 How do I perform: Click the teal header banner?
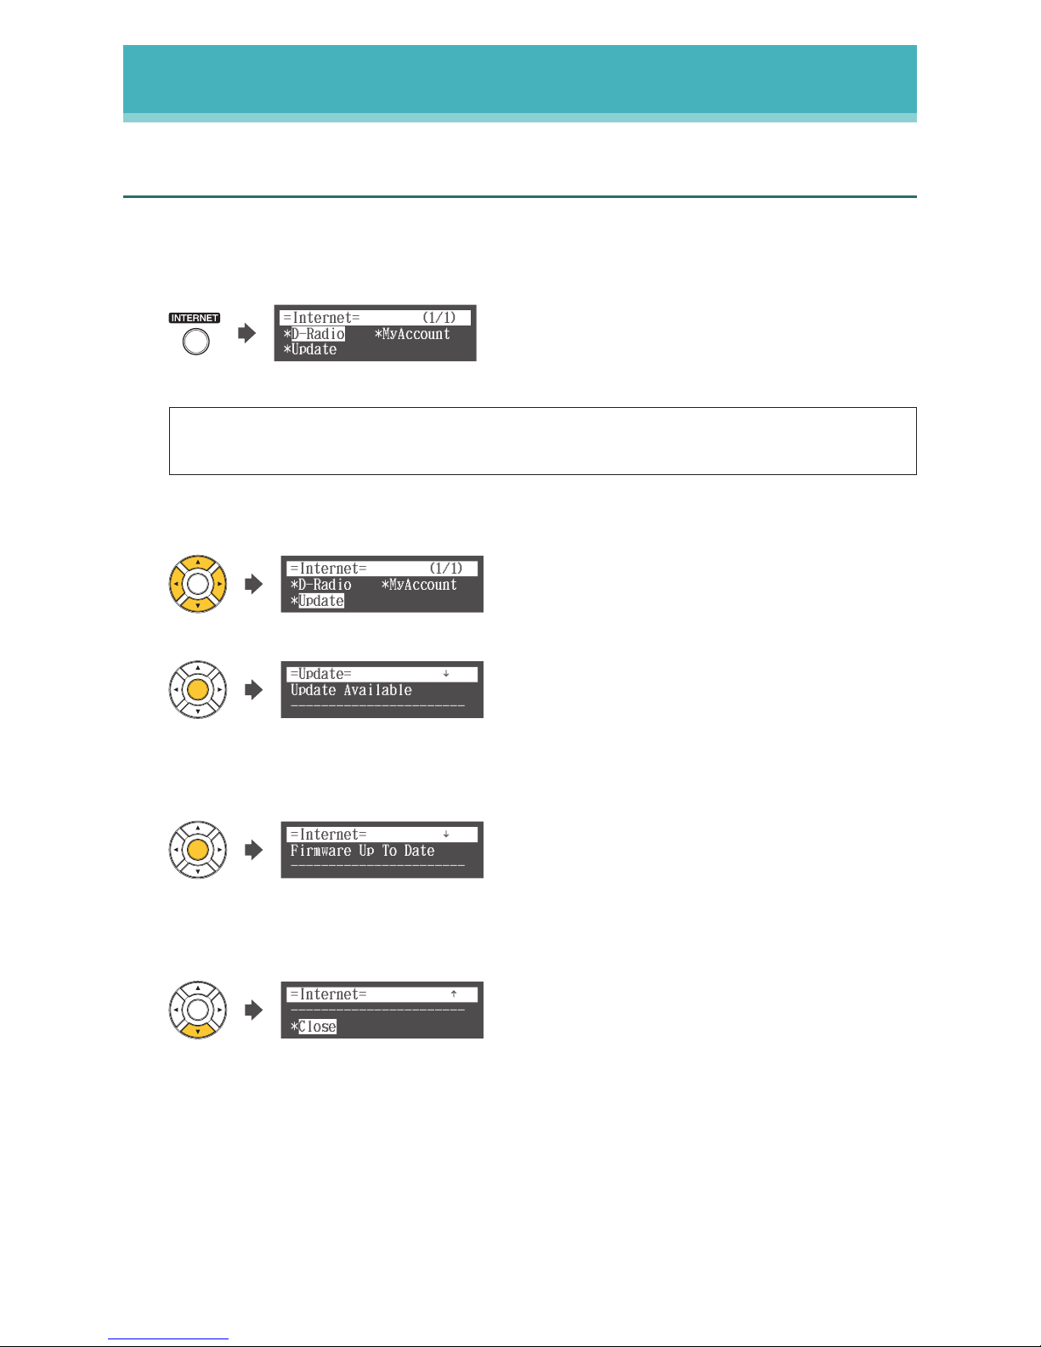(520, 83)
